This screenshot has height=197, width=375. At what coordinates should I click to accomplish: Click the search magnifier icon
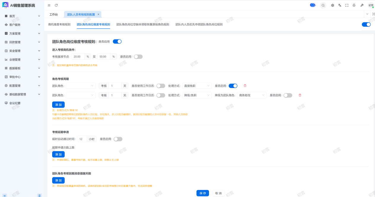click(323, 5)
